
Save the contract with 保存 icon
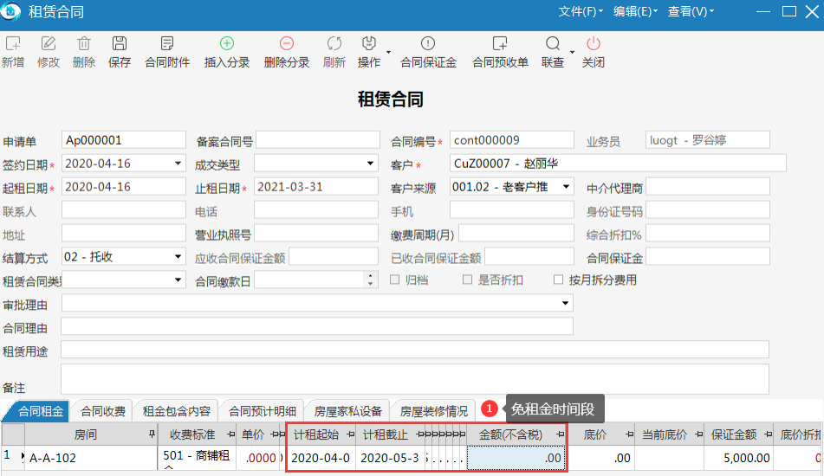(x=120, y=44)
